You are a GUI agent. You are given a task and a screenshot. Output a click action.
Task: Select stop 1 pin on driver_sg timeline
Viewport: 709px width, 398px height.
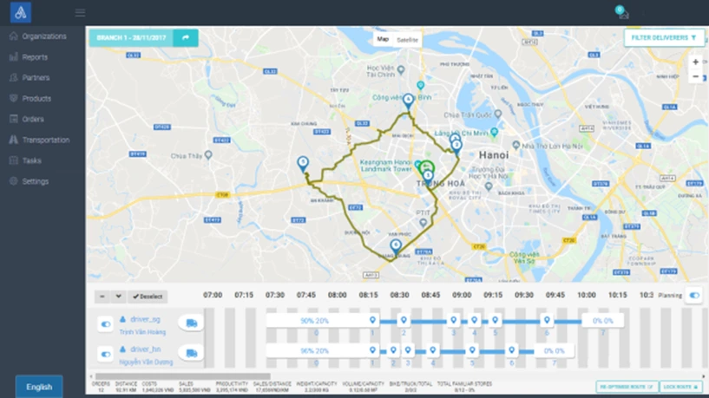coord(372,320)
